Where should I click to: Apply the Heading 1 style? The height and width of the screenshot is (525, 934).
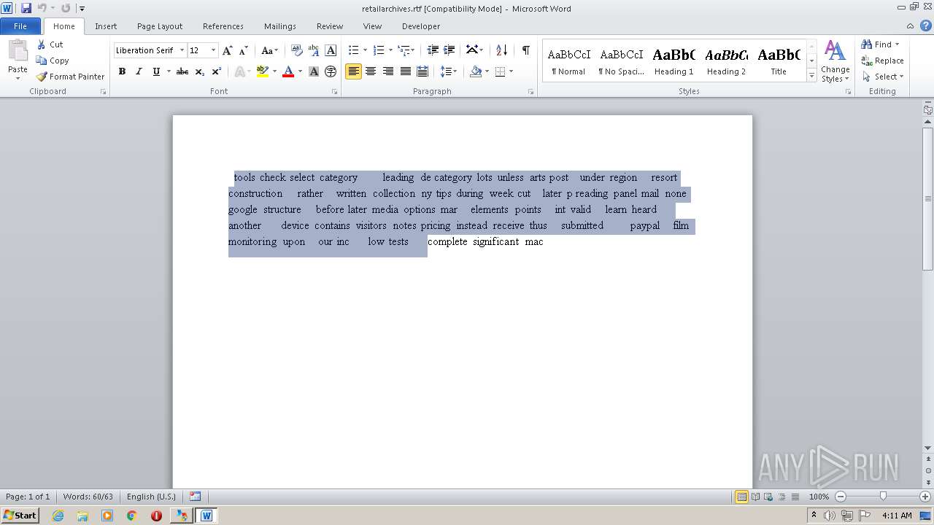(674, 61)
